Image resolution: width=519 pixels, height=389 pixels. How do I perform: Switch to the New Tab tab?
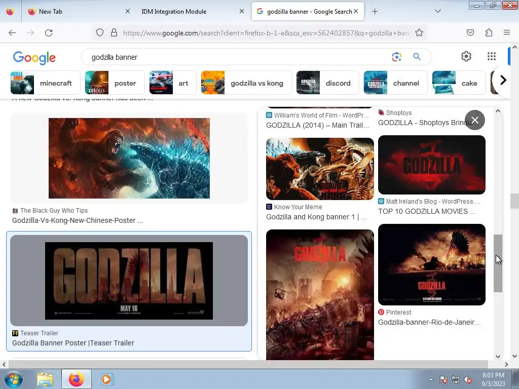(x=78, y=11)
